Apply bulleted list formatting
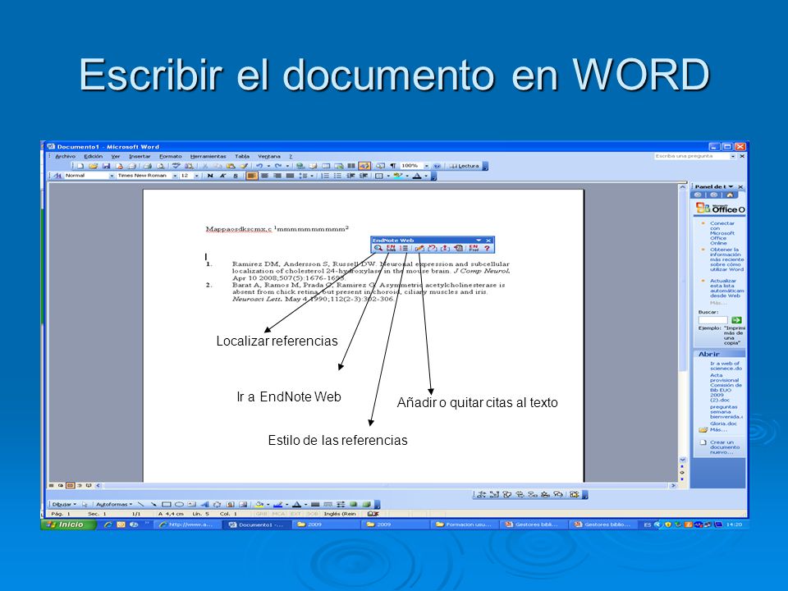 pyautogui.click(x=337, y=176)
